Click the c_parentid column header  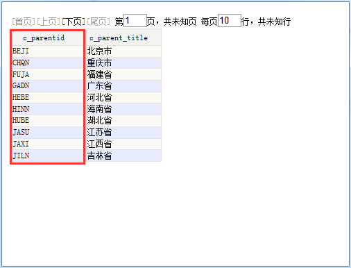[x=47, y=37]
